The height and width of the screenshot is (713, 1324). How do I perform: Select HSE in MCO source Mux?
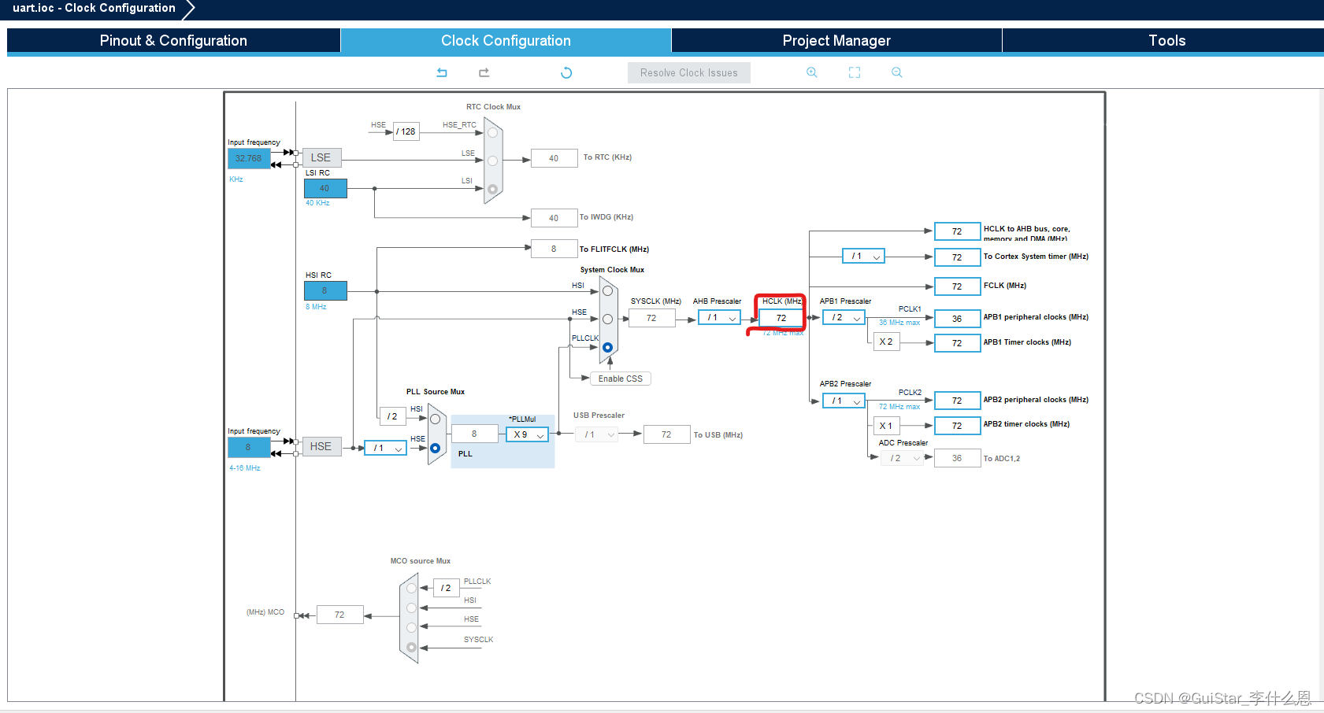pyautogui.click(x=411, y=627)
